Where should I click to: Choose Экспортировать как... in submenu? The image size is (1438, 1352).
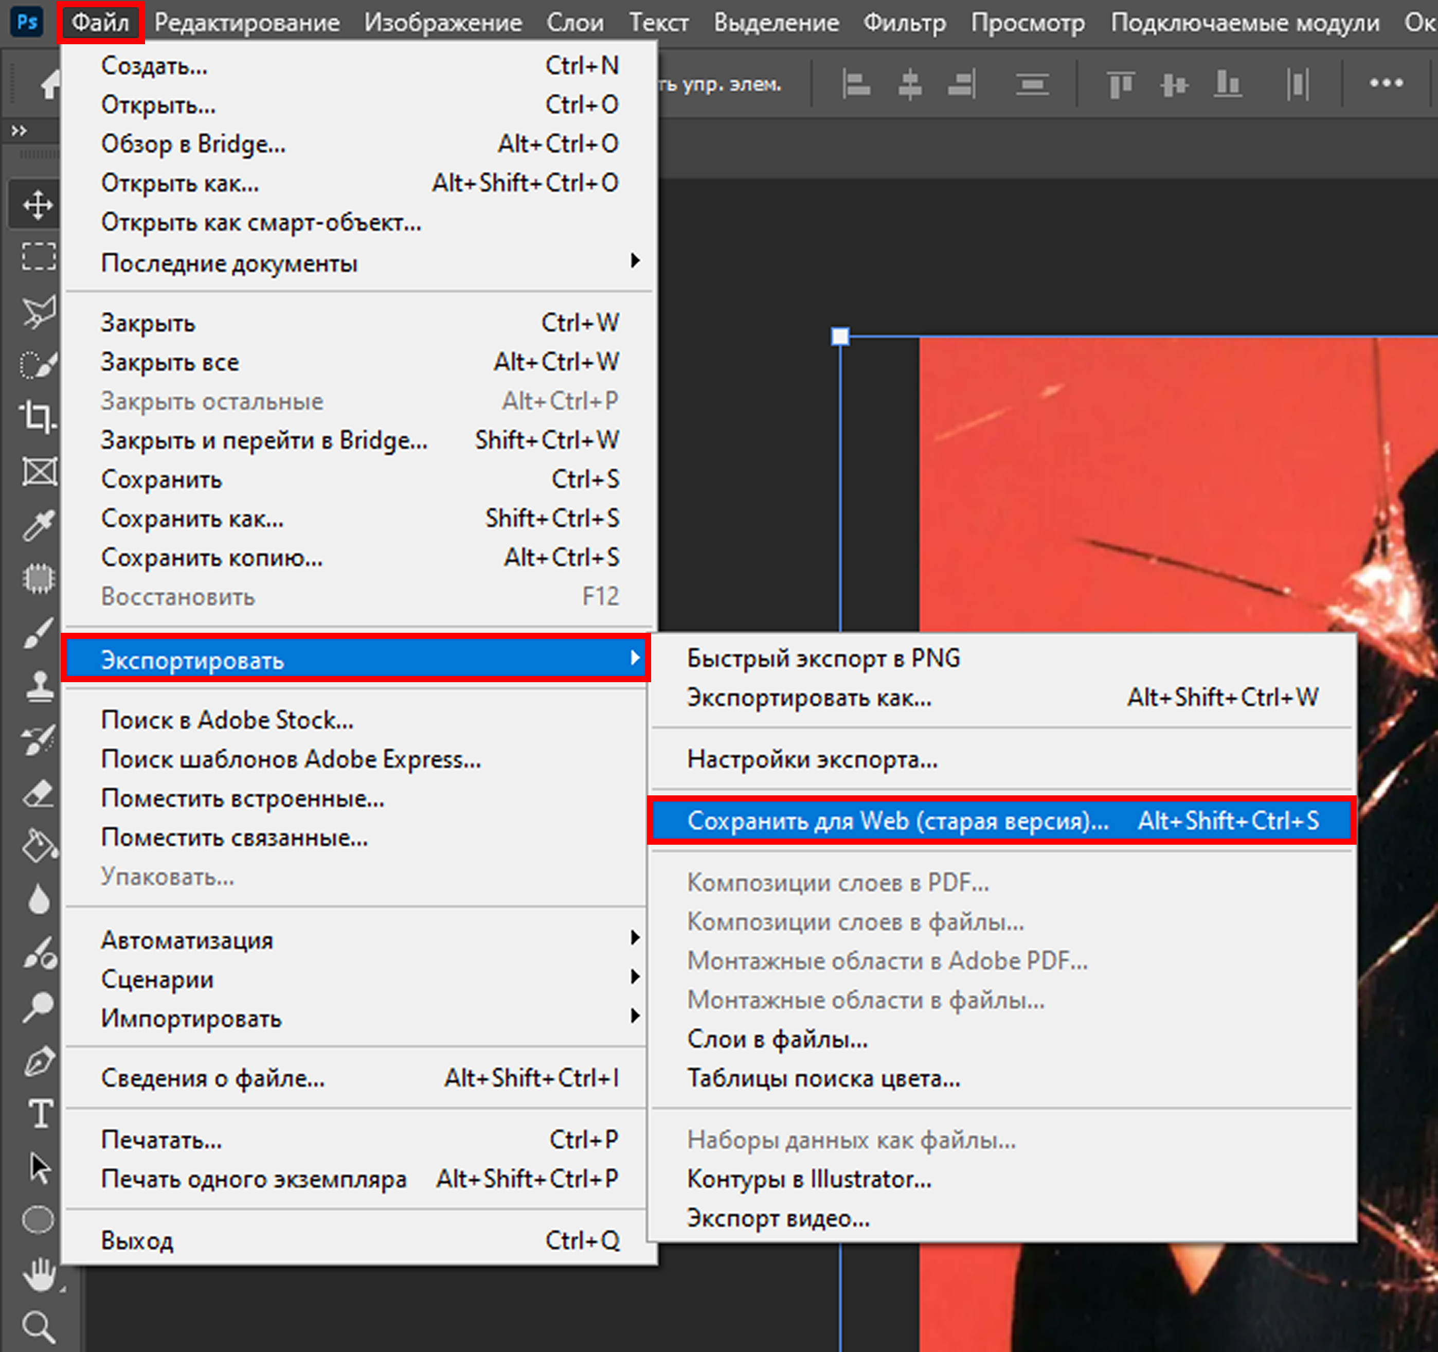(1002, 697)
